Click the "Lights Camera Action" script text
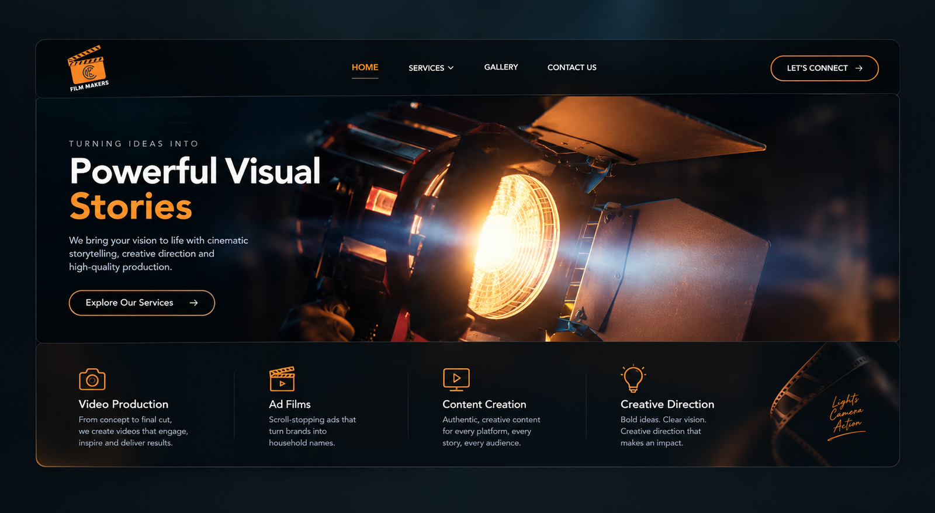This screenshot has width=935, height=513. [847, 415]
